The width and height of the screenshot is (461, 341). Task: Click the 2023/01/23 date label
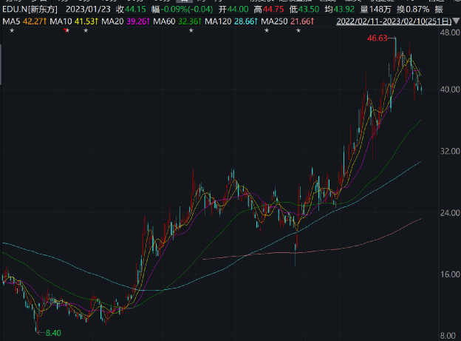tap(88, 10)
